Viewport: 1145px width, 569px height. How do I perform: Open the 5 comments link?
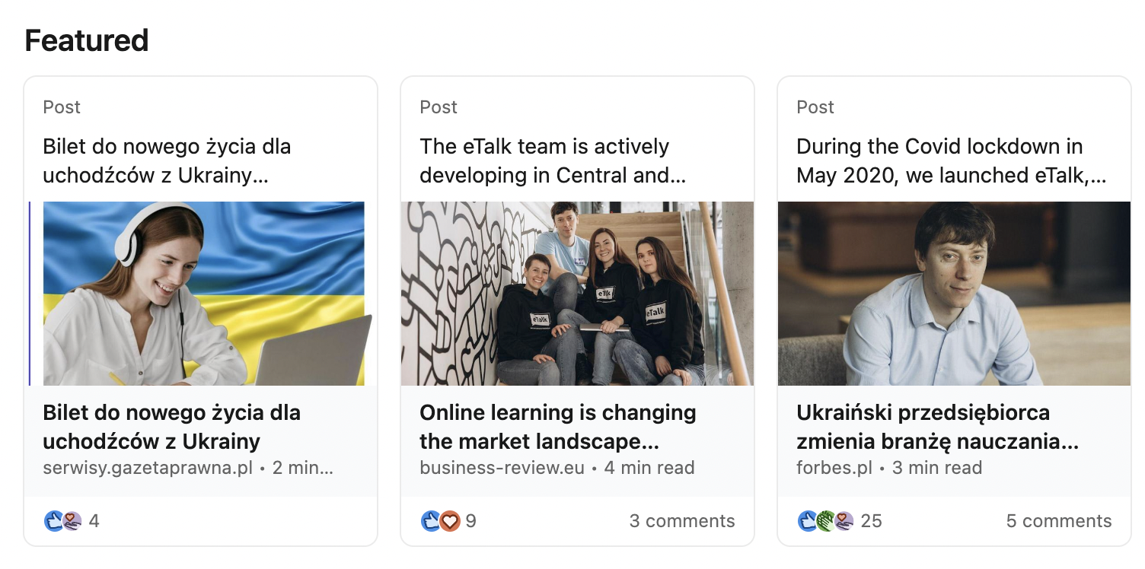pos(1059,521)
